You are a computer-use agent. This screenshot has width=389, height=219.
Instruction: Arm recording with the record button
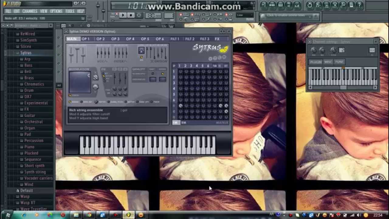(x=139, y=15)
